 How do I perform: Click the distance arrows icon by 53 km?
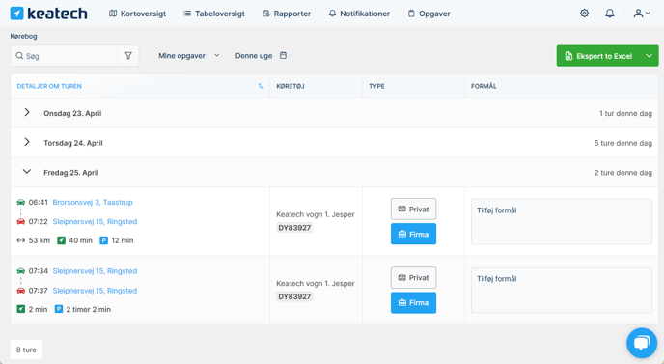(21, 240)
